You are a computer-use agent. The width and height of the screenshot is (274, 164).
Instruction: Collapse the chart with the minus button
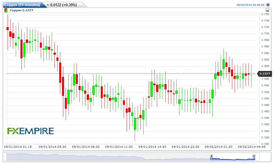click(x=267, y=10)
